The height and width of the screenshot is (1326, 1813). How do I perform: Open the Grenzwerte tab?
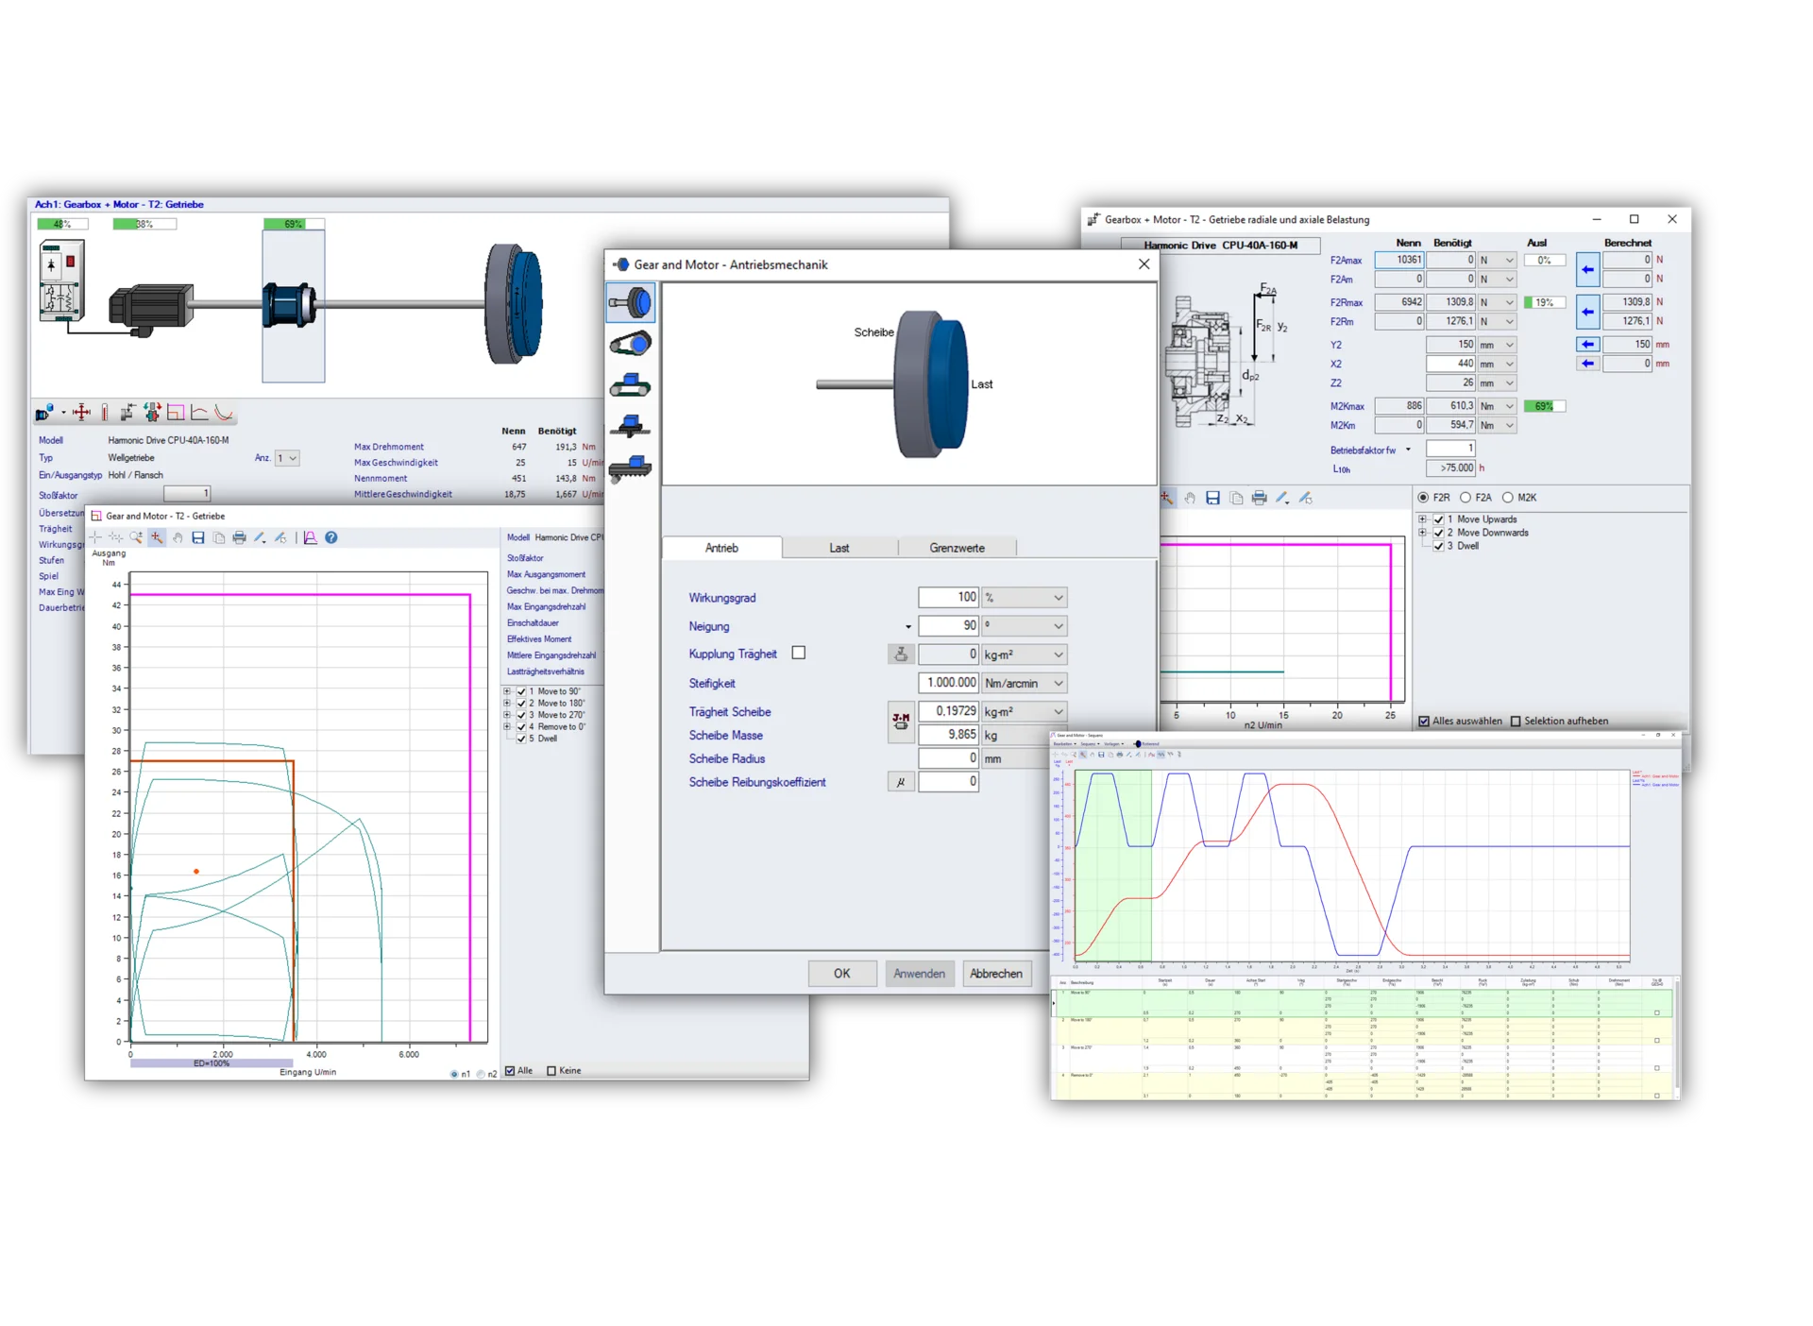[957, 549]
